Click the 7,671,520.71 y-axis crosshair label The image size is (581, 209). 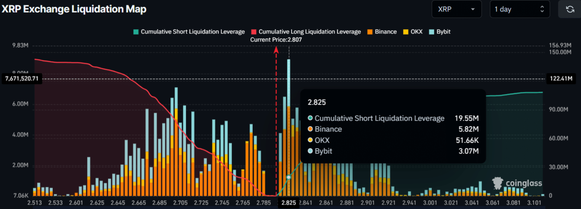[22, 78]
